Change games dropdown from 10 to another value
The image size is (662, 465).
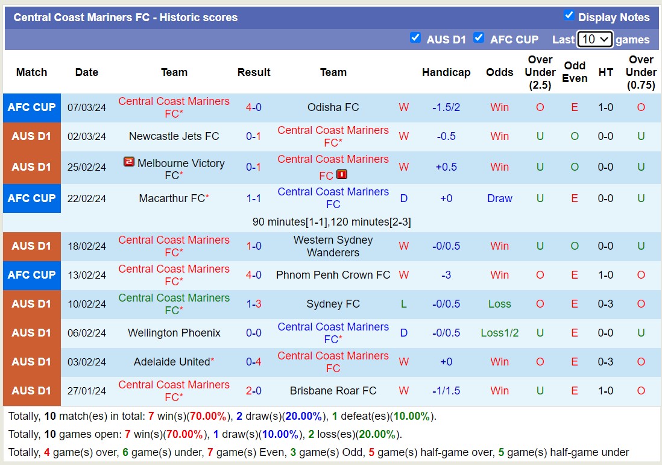594,39
